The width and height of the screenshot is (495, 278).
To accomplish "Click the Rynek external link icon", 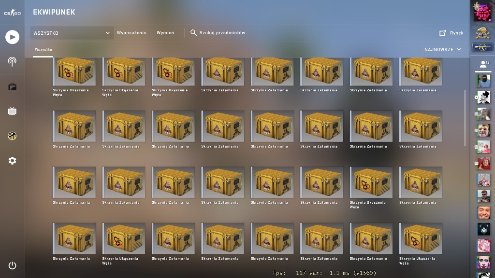I will [443, 33].
